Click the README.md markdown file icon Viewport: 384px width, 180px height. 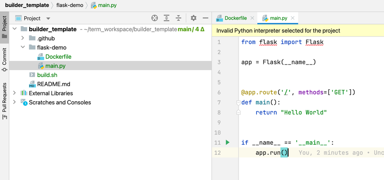click(32, 84)
